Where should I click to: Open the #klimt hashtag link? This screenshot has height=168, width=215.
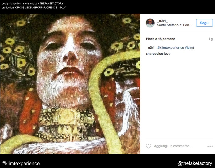click(x=189, y=48)
